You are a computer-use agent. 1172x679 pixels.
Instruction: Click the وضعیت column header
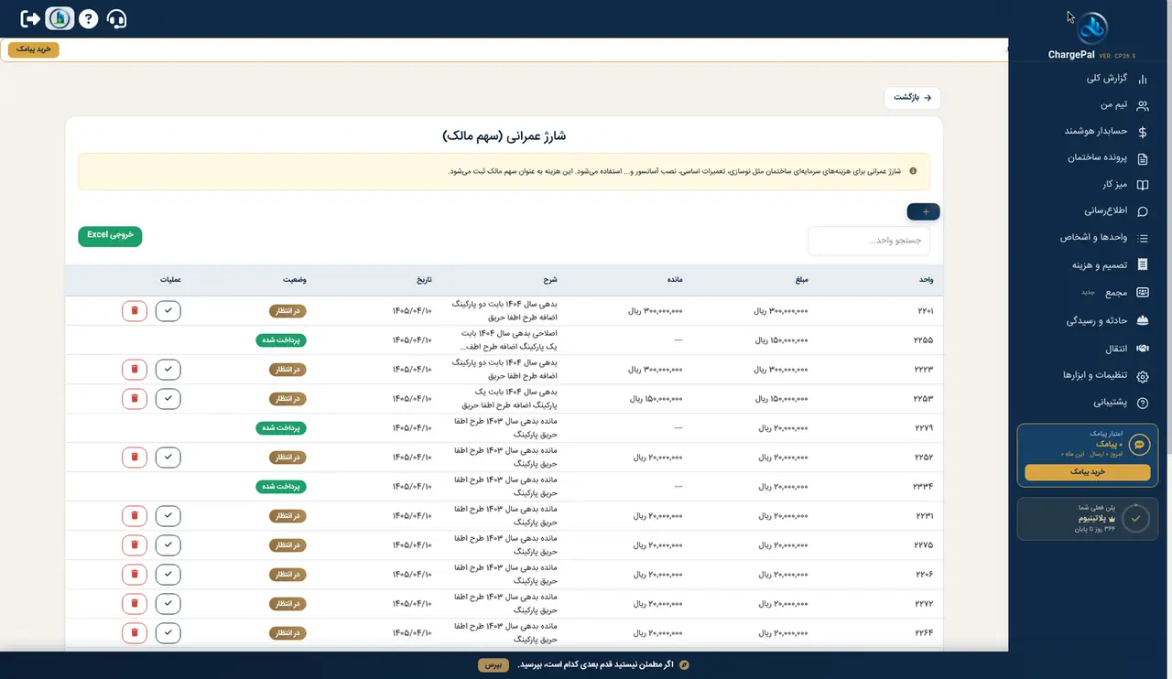point(295,280)
